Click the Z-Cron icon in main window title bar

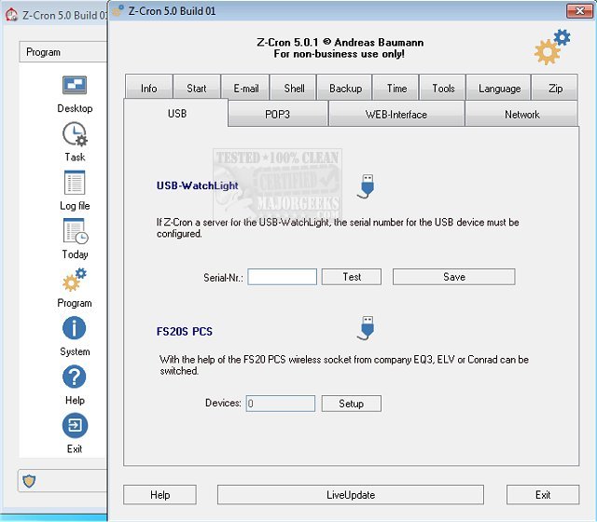[x=11, y=15]
